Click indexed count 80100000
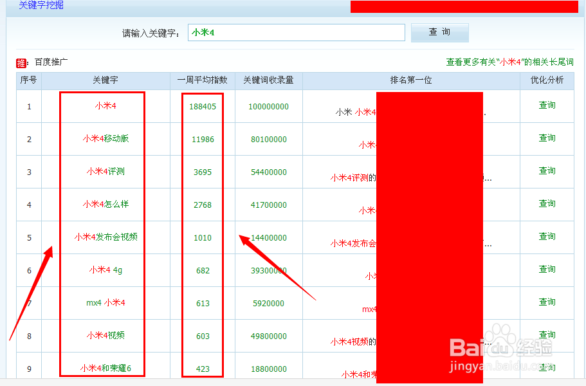The image size is (586, 386). click(268, 140)
